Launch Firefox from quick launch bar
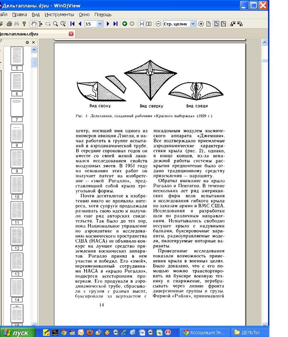 tap(90, 332)
